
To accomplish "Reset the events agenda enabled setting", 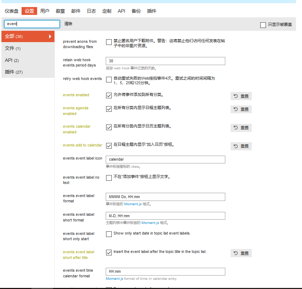I will point(241,109).
